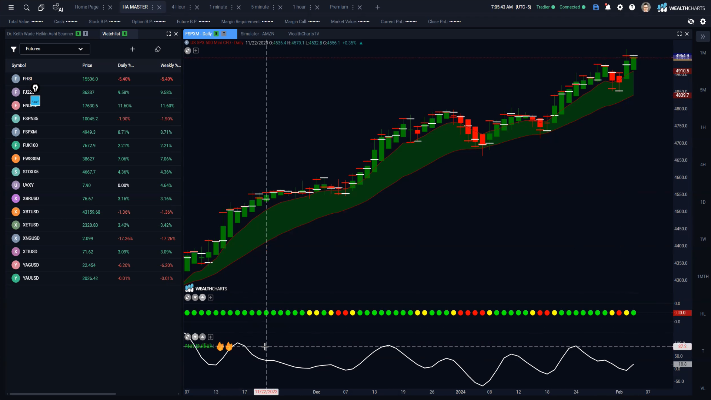Click the 4954.9 price marker on axis

point(682,56)
